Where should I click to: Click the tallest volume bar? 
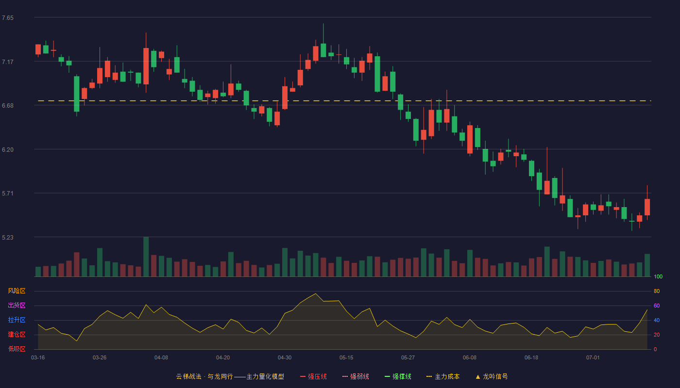[146, 257]
